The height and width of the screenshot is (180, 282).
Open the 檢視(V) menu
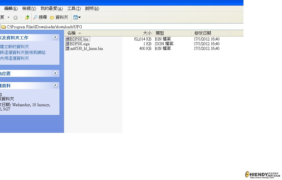[x=29, y=8]
